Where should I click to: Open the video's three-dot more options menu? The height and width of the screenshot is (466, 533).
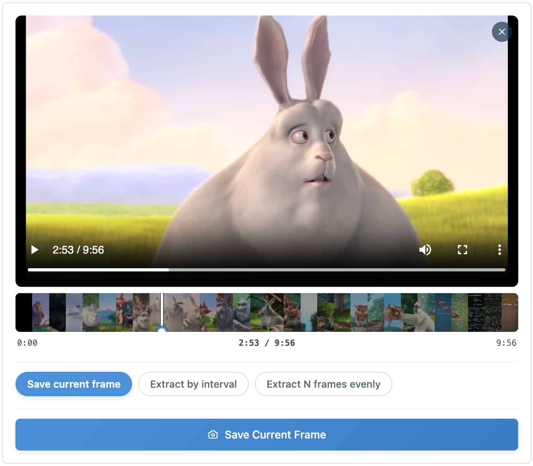[x=499, y=250]
